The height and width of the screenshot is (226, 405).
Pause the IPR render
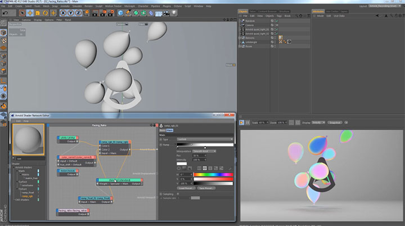(247, 123)
